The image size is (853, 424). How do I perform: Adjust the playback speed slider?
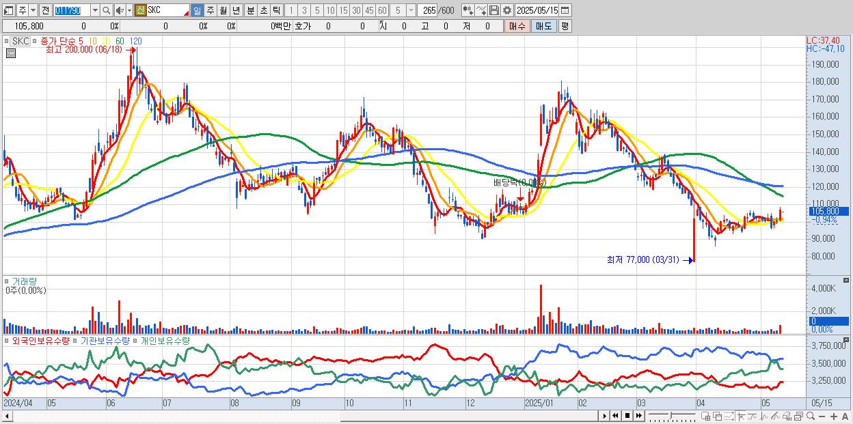pyautogui.click(x=672, y=416)
